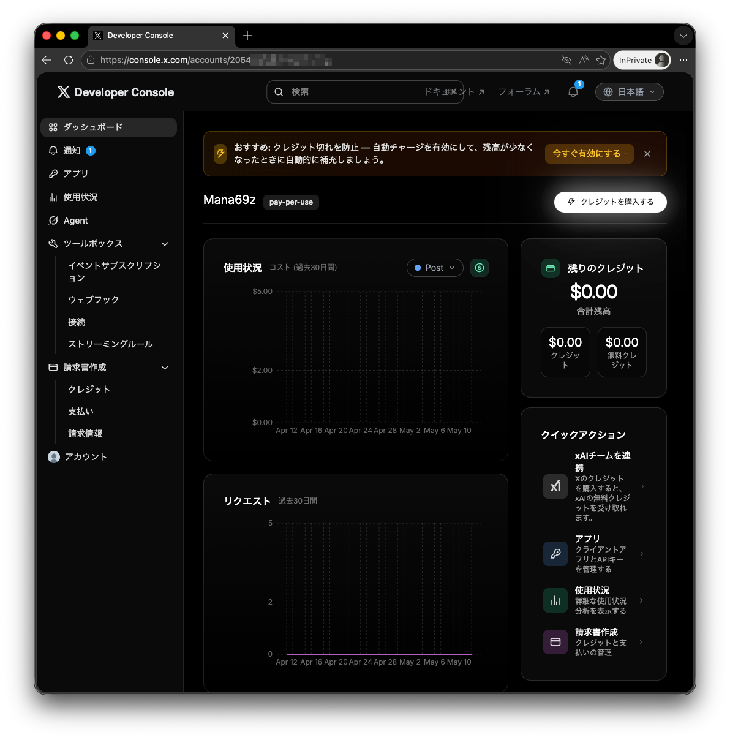Open the ダッシュボード sidebar item
Viewport: 730px width, 740px height.
point(108,127)
